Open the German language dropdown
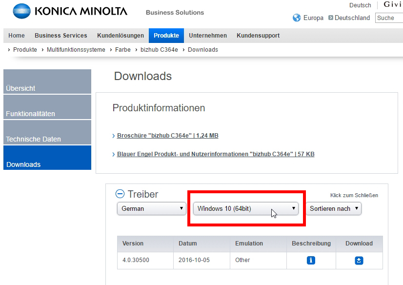 pos(152,208)
